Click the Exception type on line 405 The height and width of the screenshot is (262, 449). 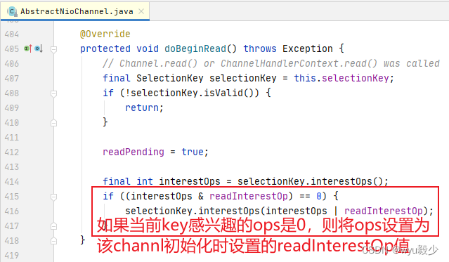pyautogui.click(x=308, y=48)
